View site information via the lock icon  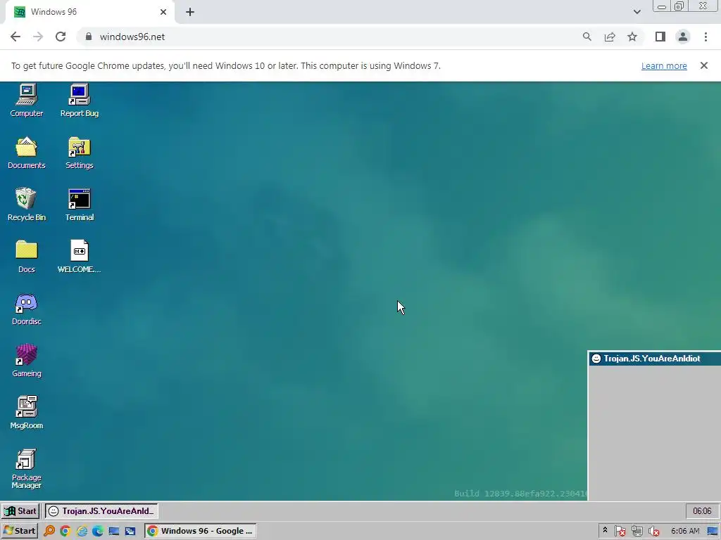click(x=89, y=37)
